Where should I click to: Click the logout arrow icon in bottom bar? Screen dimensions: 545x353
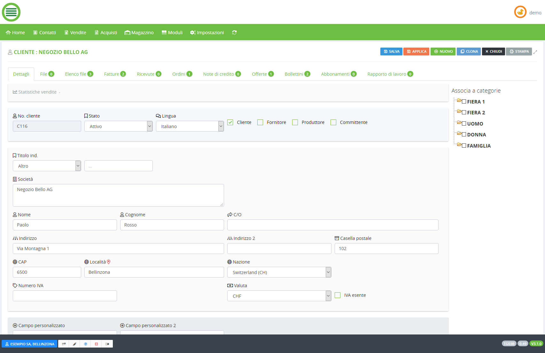[107, 344]
